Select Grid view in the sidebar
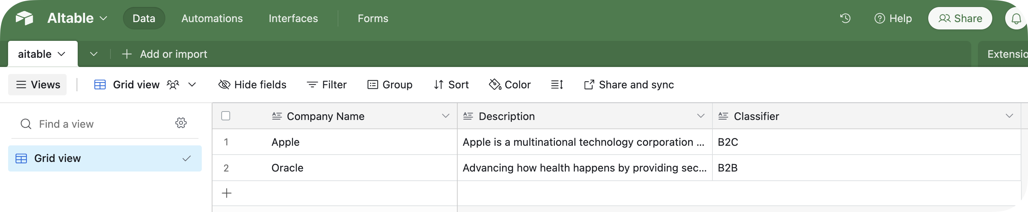This screenshot has height=212, width=1028. [105, 159]
